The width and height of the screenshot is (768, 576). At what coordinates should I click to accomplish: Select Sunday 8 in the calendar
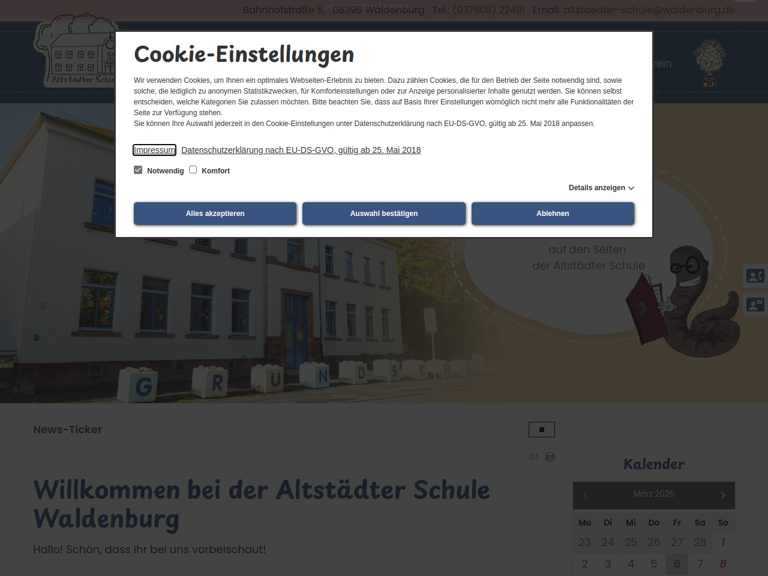coord(723,564)
